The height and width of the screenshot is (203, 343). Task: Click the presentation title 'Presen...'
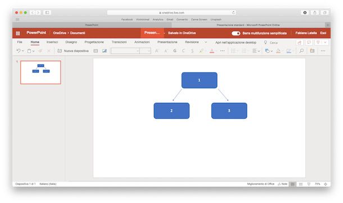click(152, 33)
